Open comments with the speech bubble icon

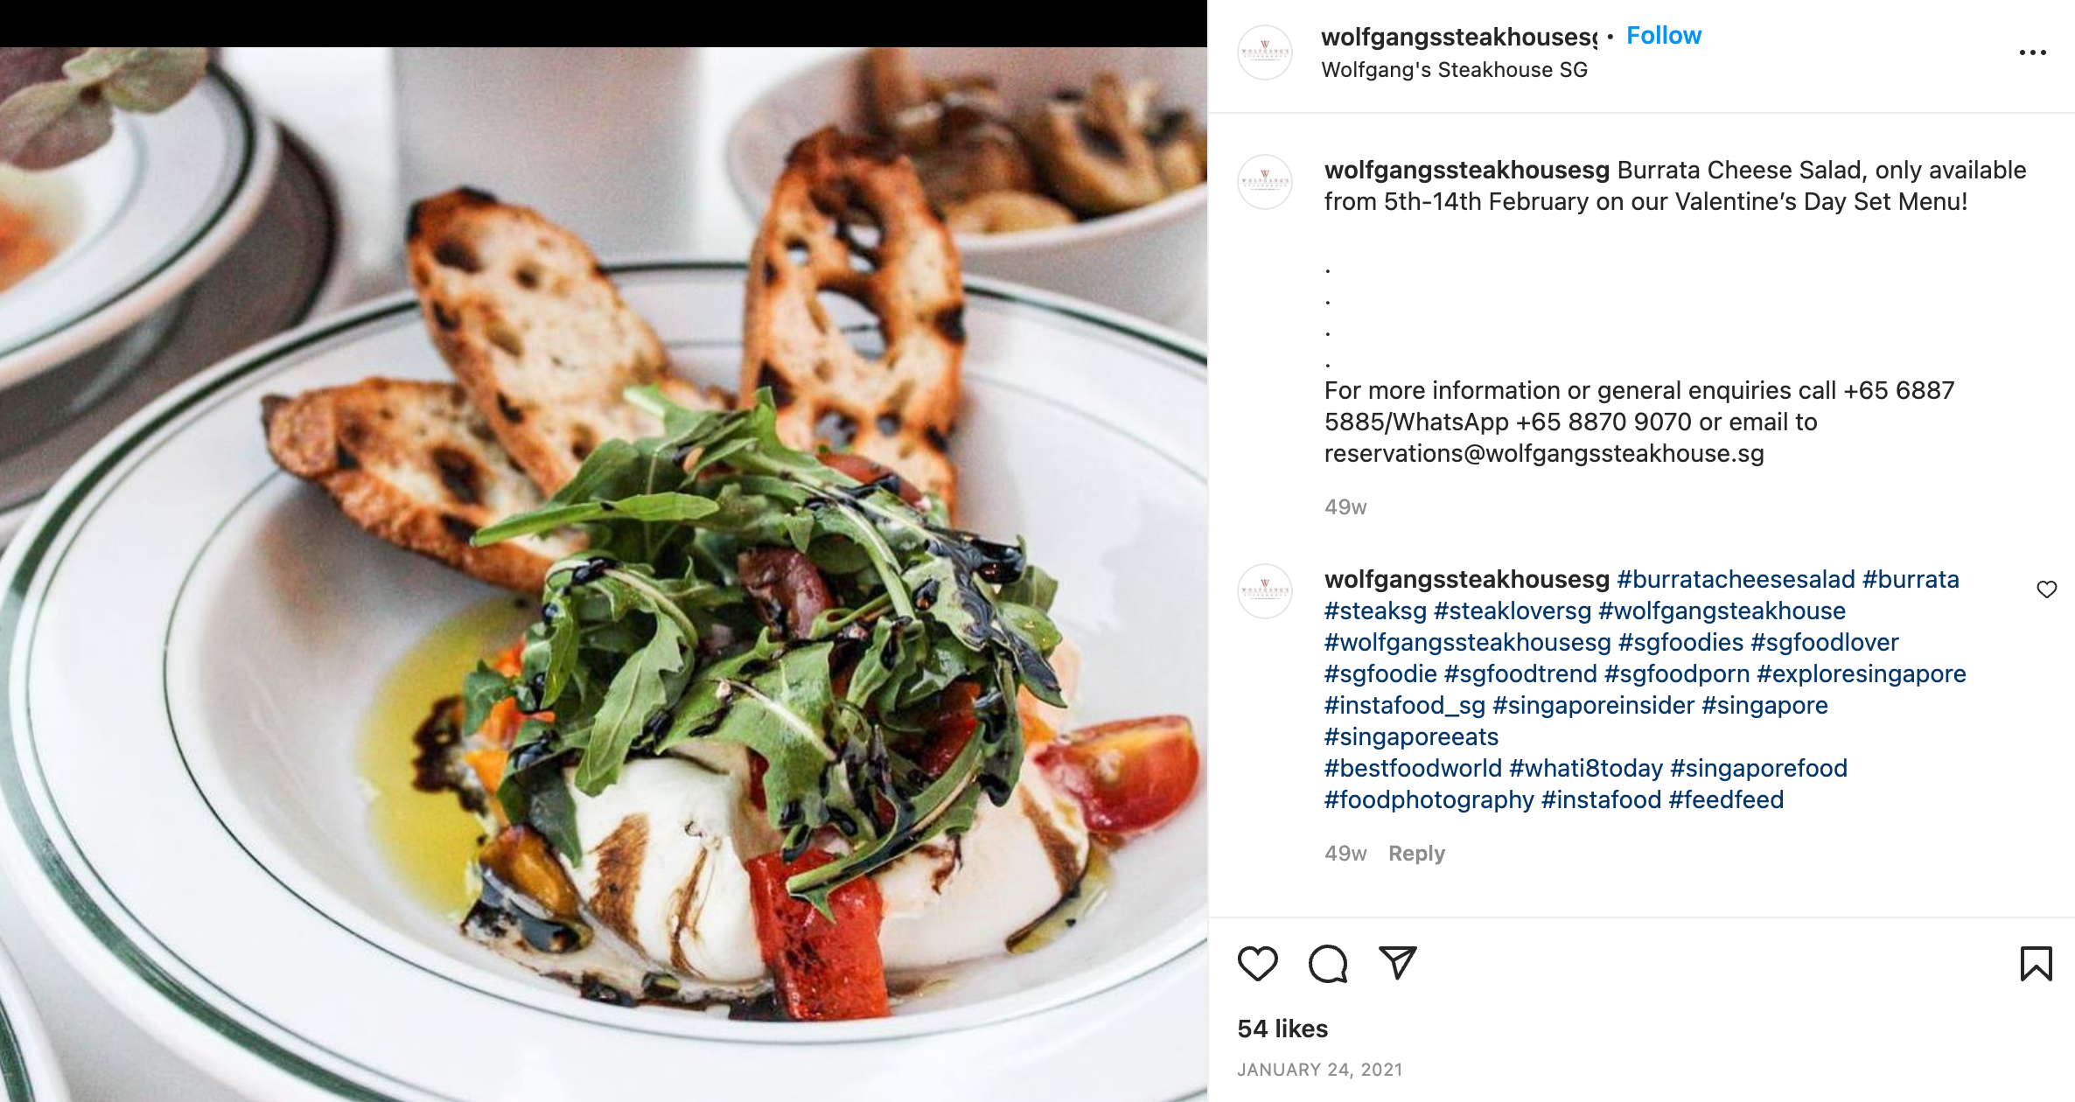pyautogui.click(x=1328, y=964)
